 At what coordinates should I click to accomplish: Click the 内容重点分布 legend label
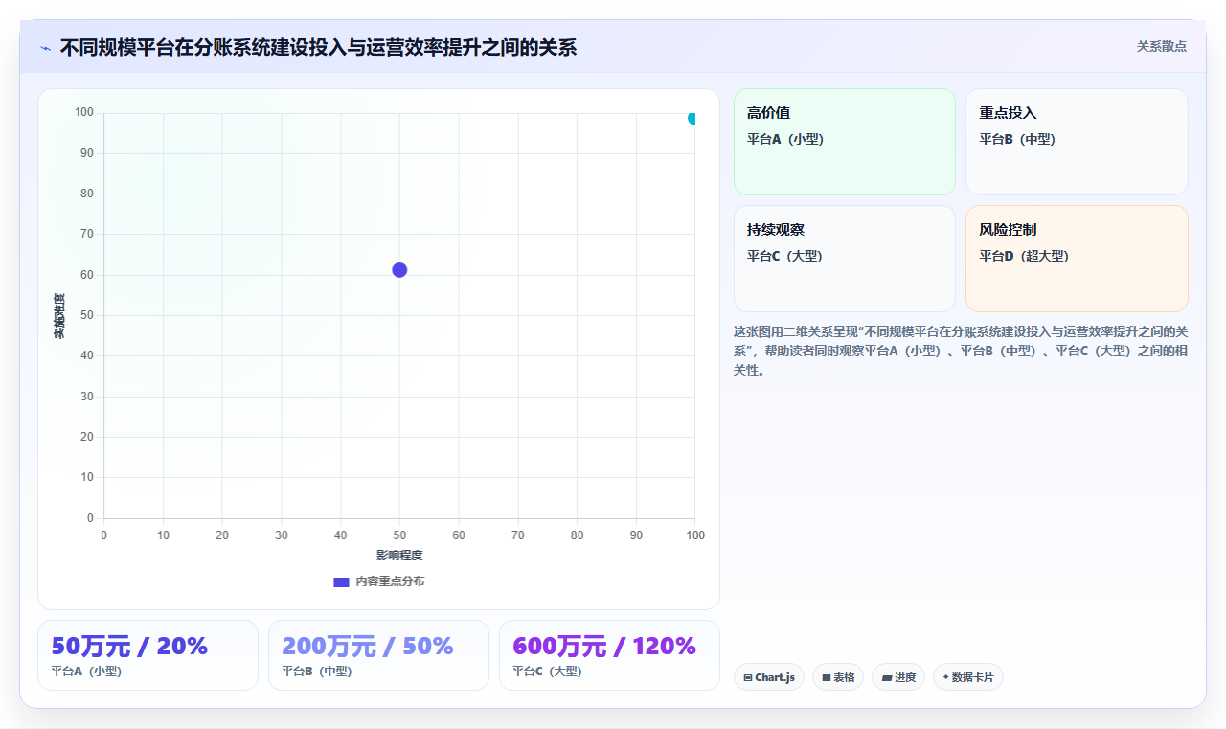tap(390, 581)
